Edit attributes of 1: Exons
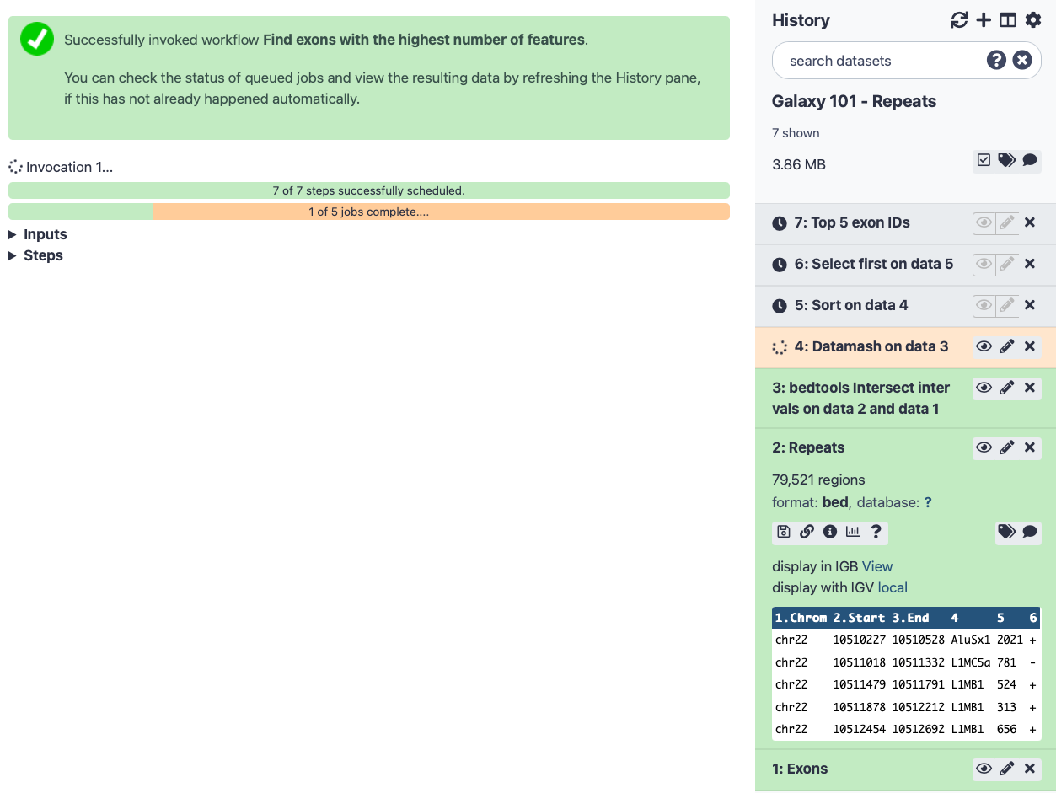 1006,769
